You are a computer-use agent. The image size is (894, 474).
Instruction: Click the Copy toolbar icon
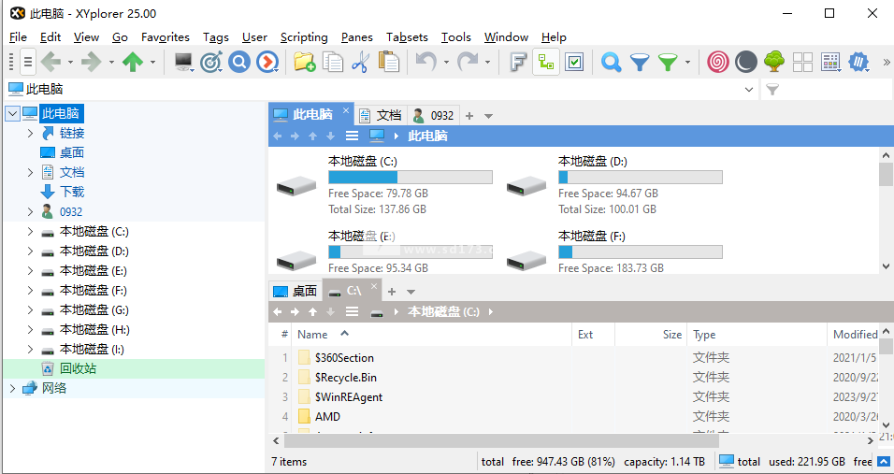[333, 62]
